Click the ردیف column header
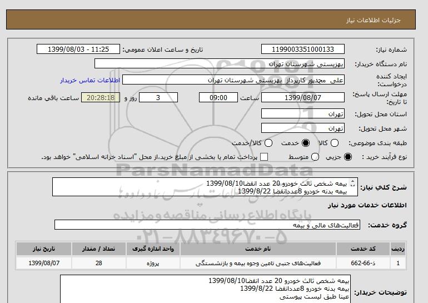 [x=398, y=249]
